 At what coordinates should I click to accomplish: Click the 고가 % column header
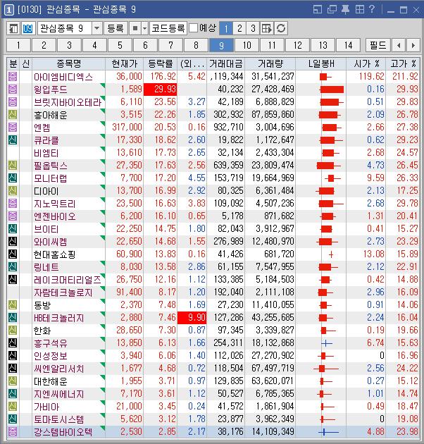403,64
